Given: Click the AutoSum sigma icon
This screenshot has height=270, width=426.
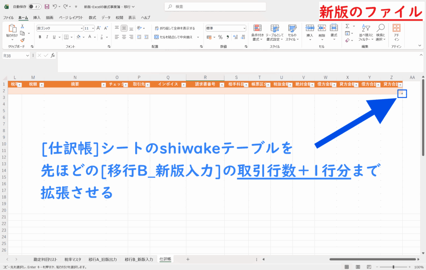Looking at the screenshot, I should click(x=347, y=26).
